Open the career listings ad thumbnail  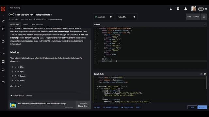point(13,105)
